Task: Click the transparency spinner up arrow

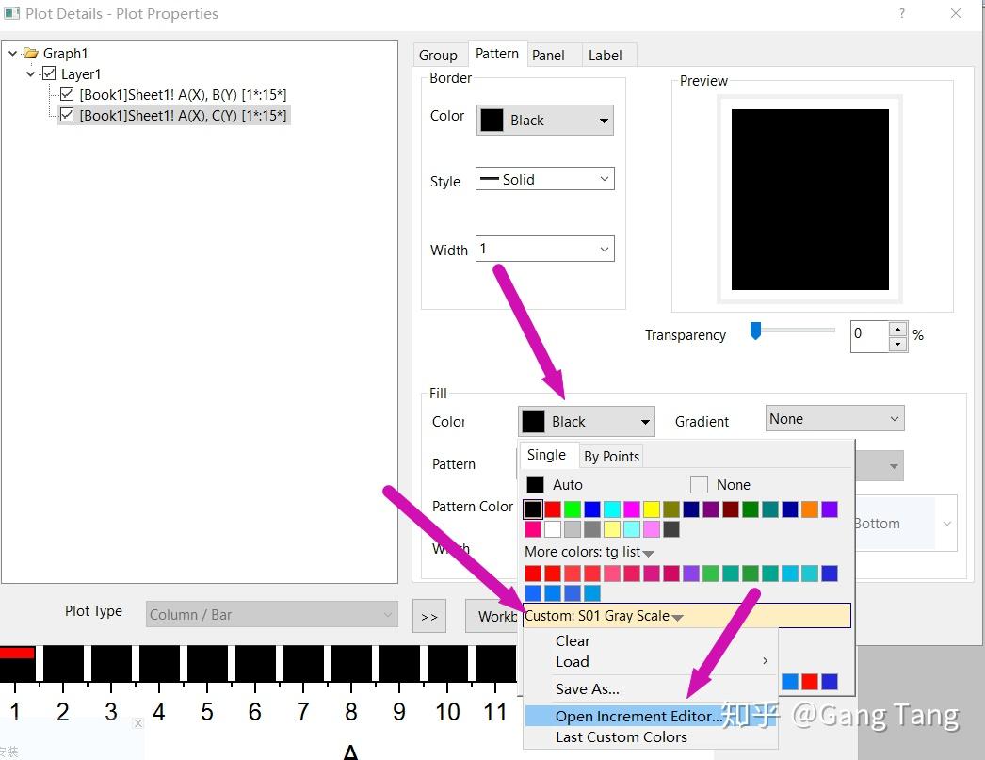Action: coord(898,329)
